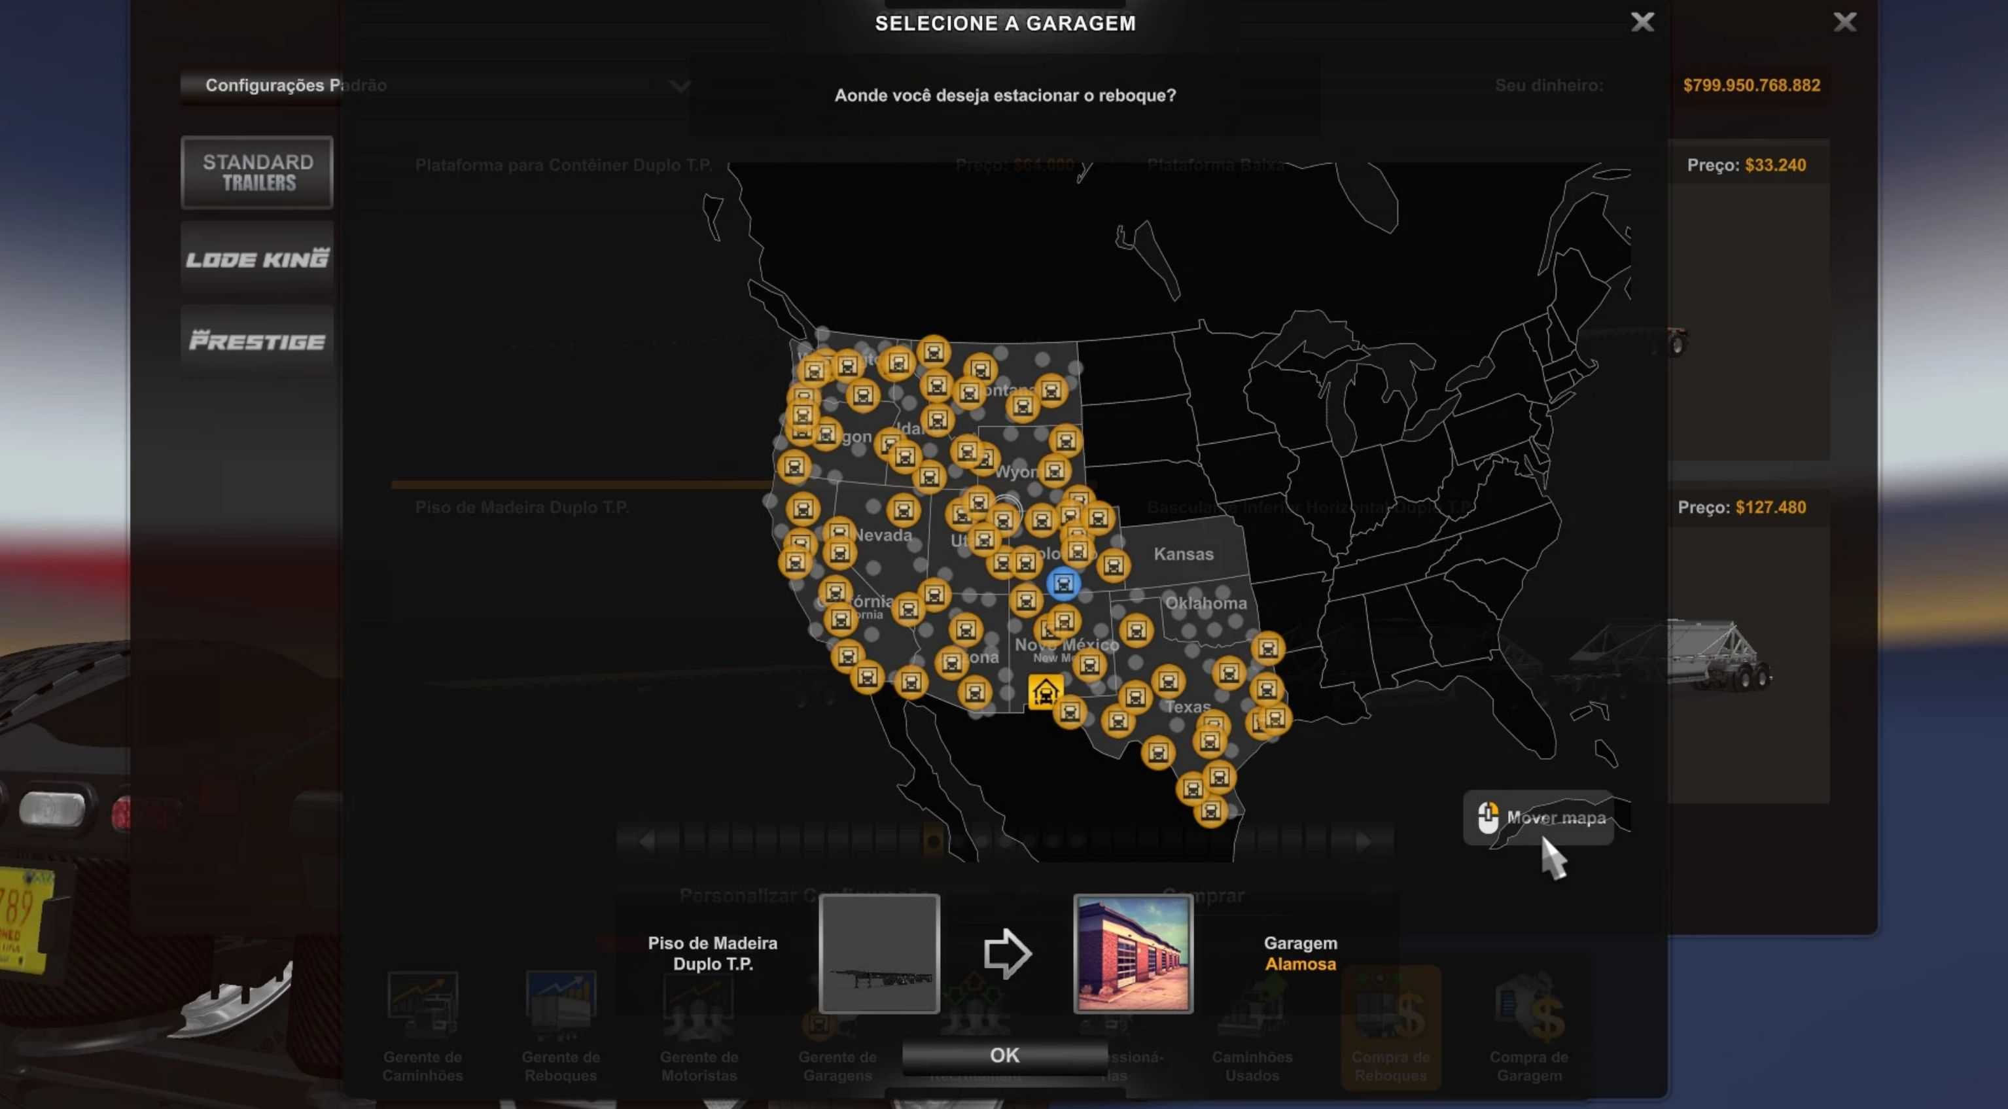Select the Prestige brand tab
Viewport: 2008px width, 1109px height.
point(257,341)
